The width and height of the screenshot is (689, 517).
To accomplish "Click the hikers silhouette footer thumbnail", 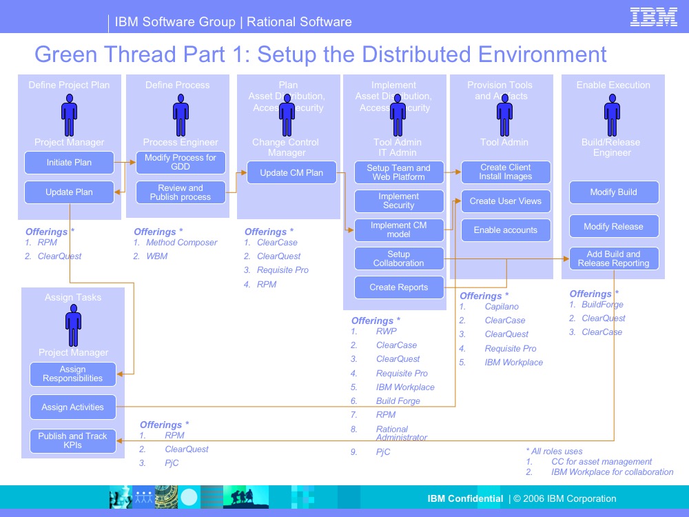I will [246, 497].
